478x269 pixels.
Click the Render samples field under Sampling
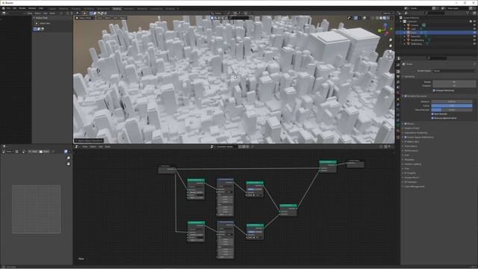(454, 82)
